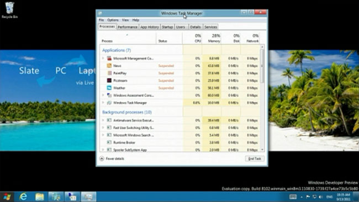Viewport: 359px width, 202px height.
Task: Sort by the Memory column header
Action: (x=212, y=38)
